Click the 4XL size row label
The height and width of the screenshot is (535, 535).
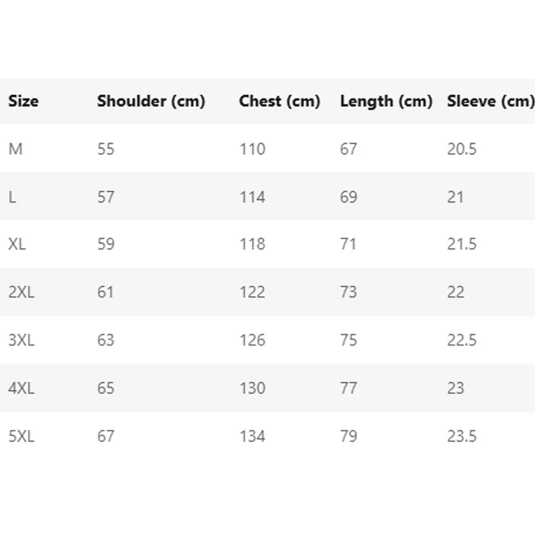pyautogui.click(x=21, y=389)
